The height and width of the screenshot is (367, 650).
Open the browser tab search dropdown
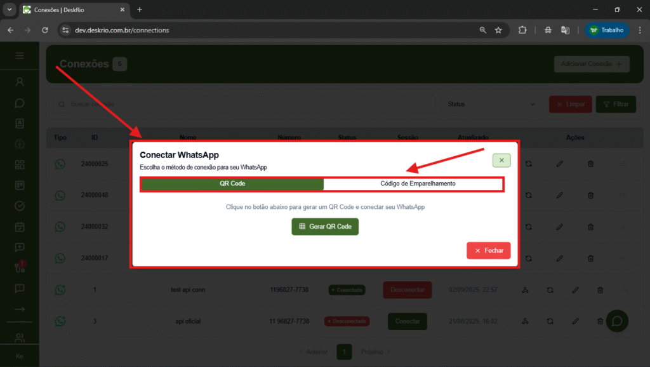[x=9, y=10]
